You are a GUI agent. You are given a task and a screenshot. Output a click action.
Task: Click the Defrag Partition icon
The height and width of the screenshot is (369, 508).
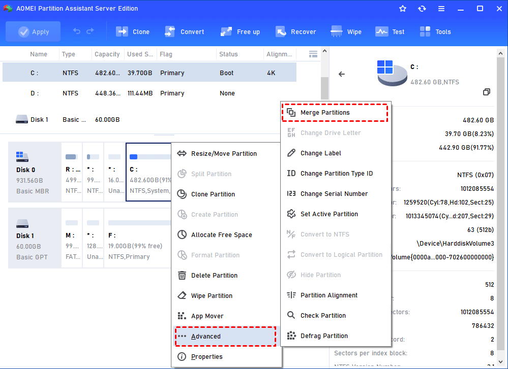(x=291, y=336)
